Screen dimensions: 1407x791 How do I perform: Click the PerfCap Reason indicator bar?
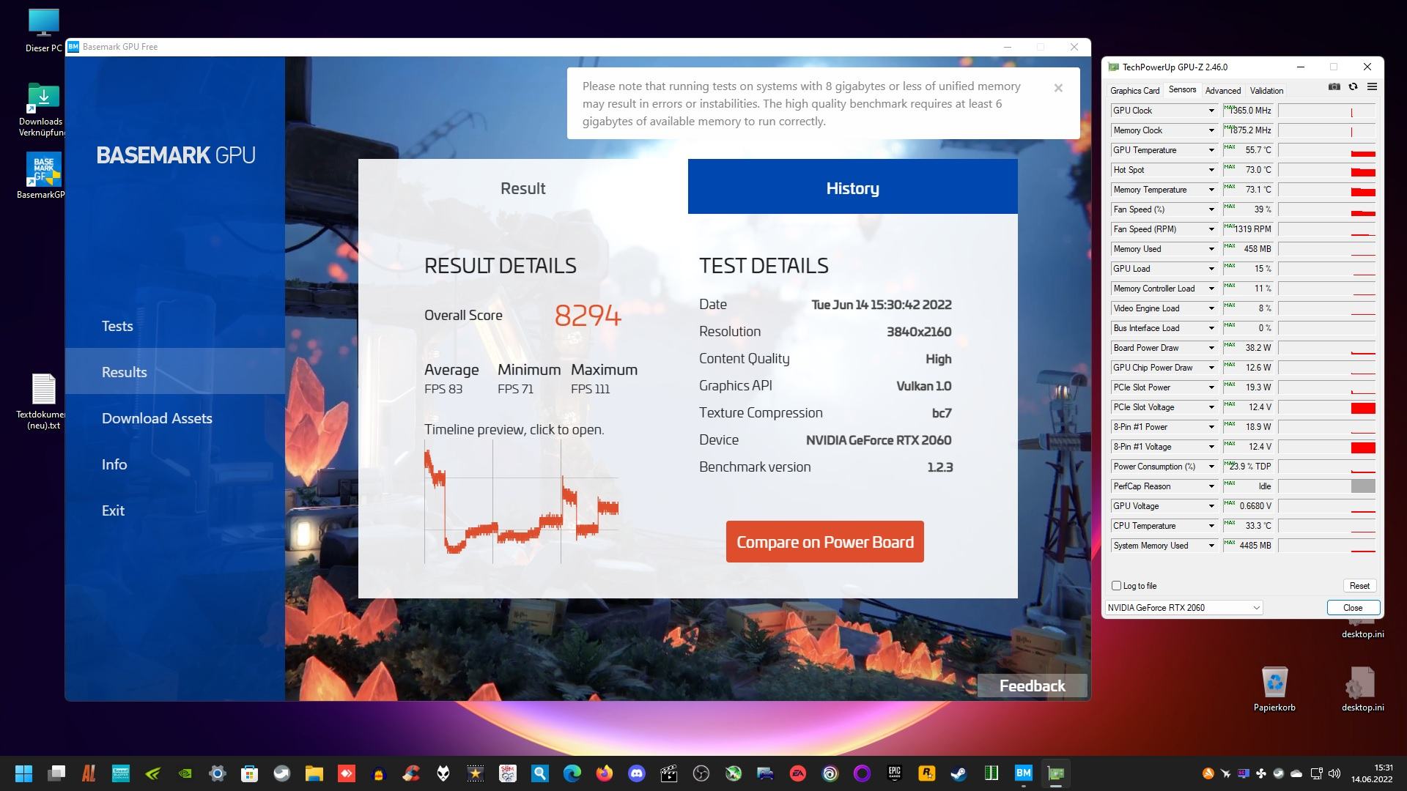pos(1363,486)
